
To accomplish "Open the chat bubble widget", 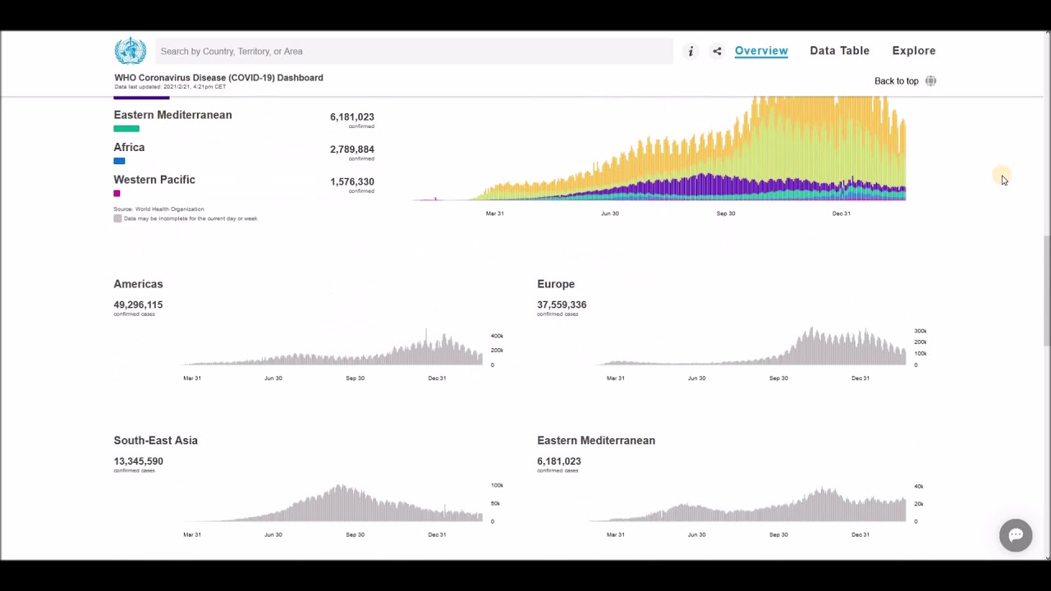I will click(x=1016, y=535).
